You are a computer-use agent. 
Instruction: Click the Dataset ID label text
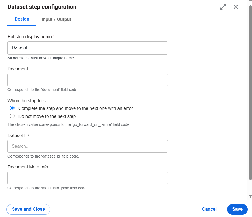18,135
